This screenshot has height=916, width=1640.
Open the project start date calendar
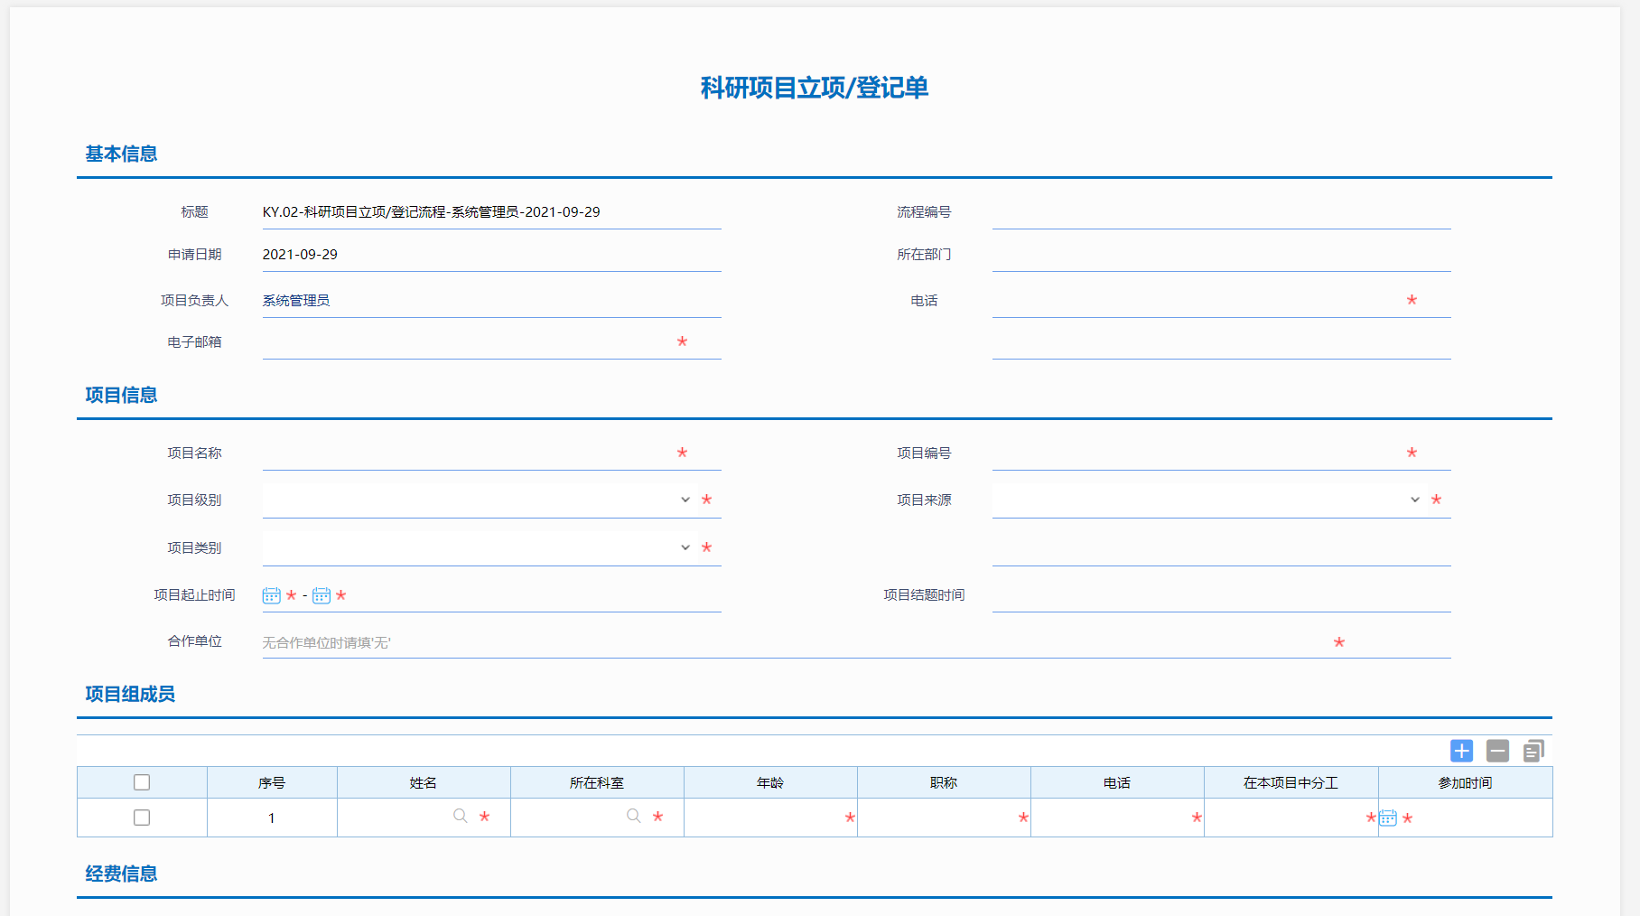click(271, 595)
